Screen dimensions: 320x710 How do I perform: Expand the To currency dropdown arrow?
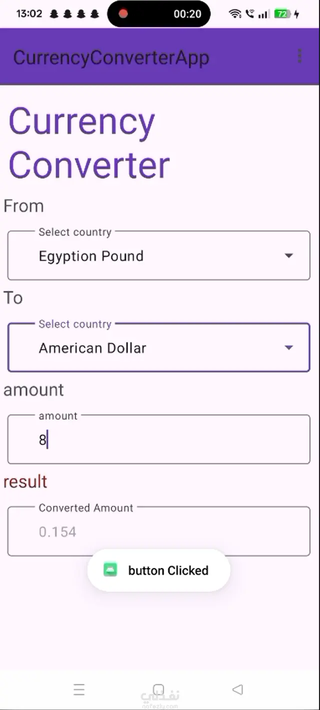tap(288, 347)
